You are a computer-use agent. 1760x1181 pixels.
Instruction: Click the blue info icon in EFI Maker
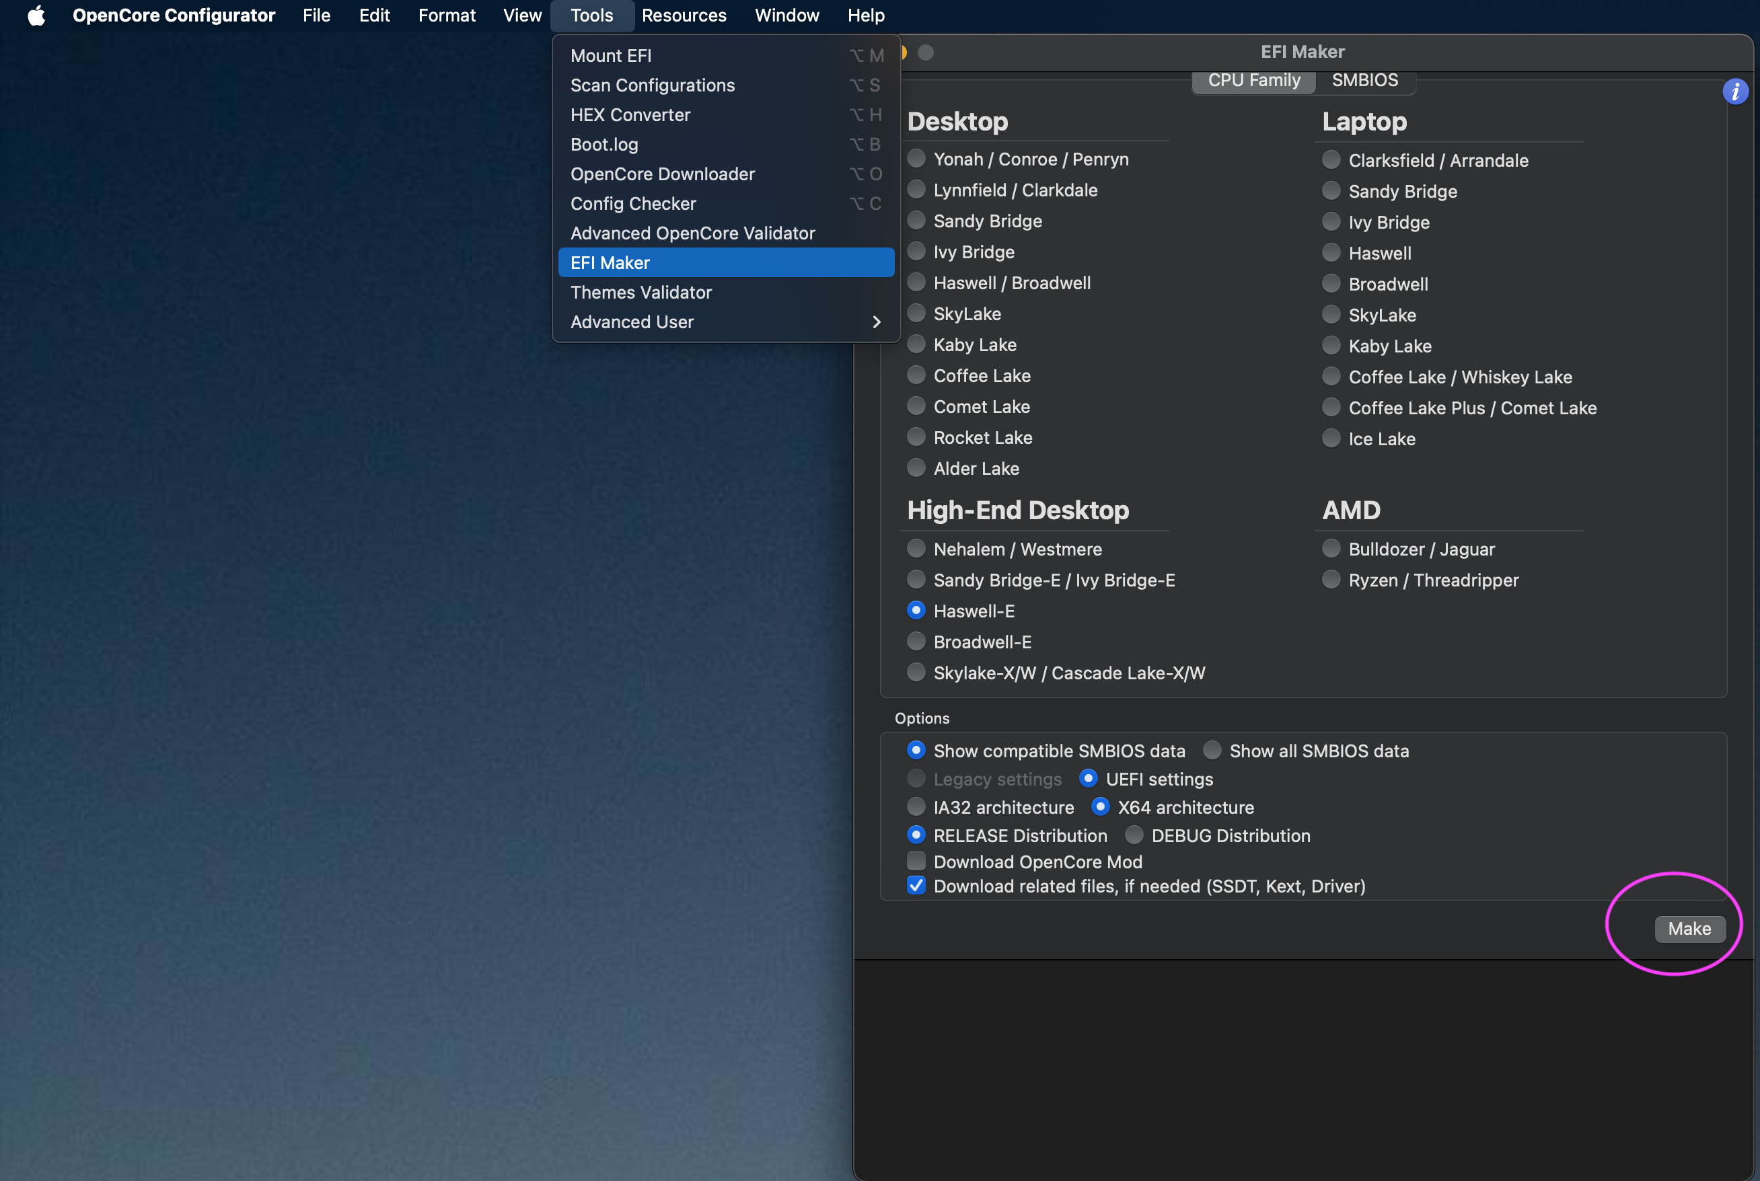(1735, 92)
